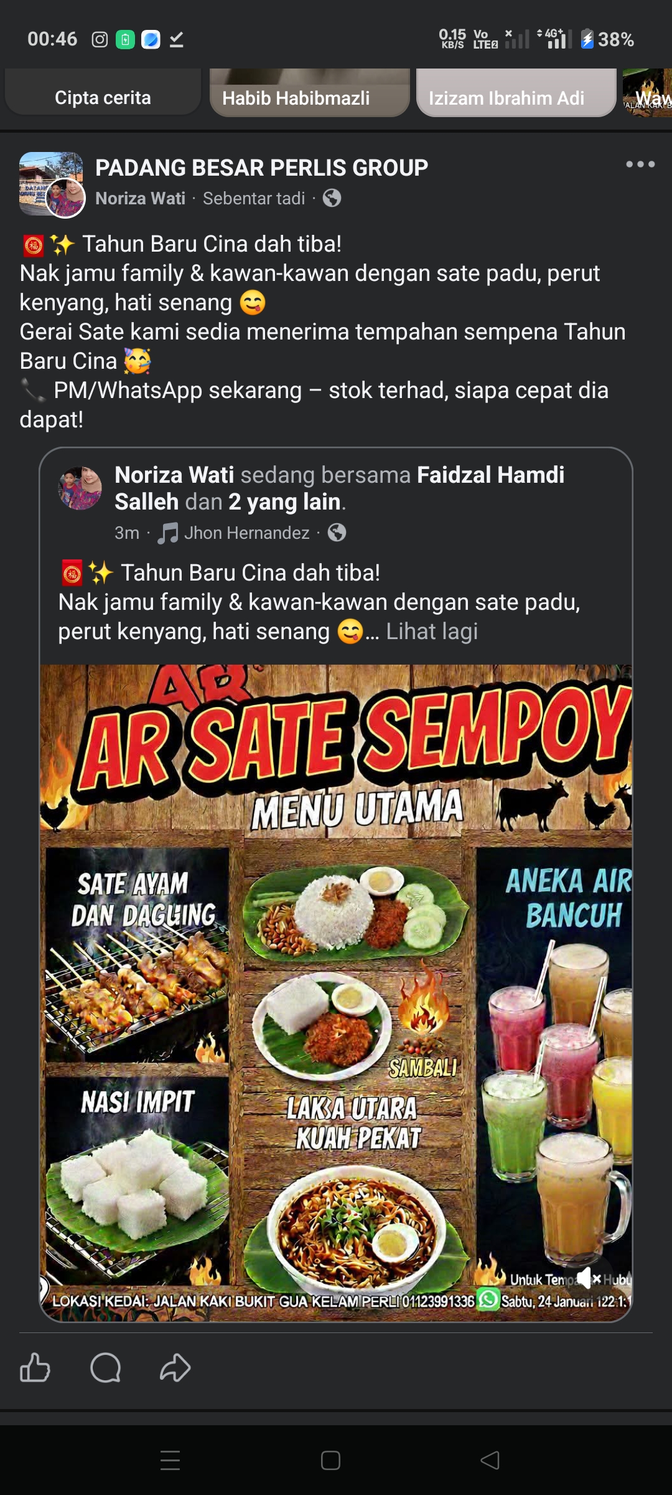Tap the Android recent apps navigation button
The height and width of the screenshot is (1495, 672).
(170, 1460)
